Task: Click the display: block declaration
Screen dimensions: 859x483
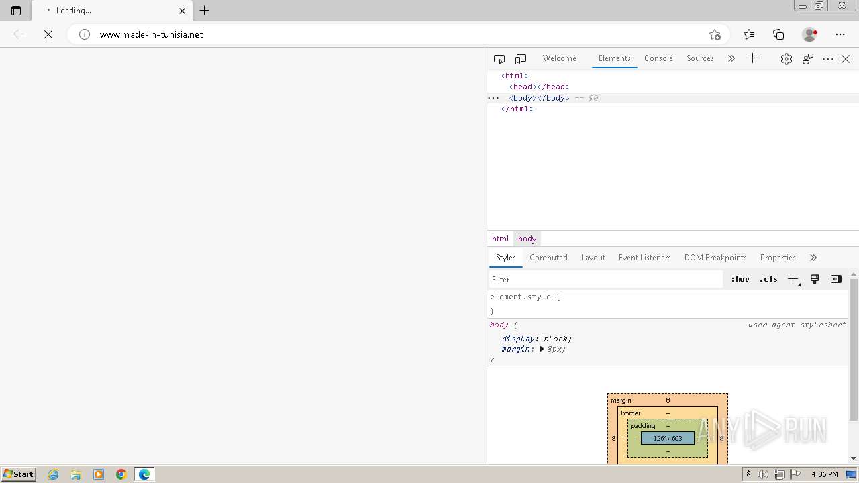Action: coord(537,339)
